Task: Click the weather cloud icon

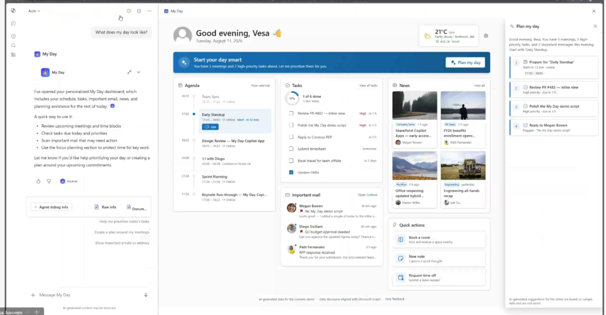Action: pyautogui.click(x=427, y=36)
